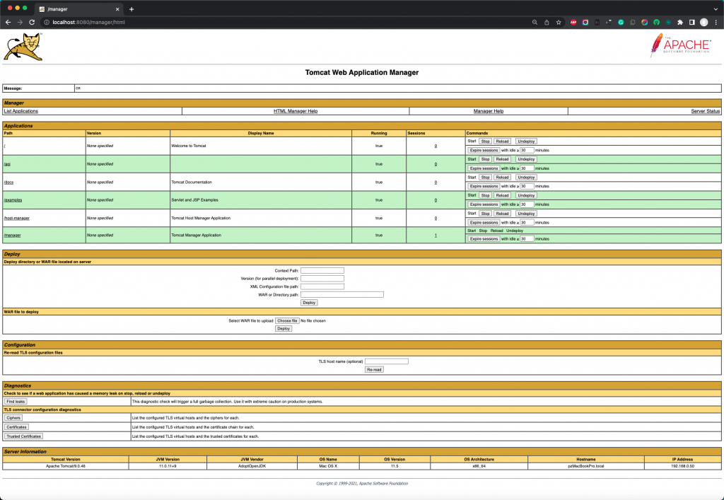Click the XML Configuration file path field
This screenshot has height=500, width=724.
click(322, 286)
